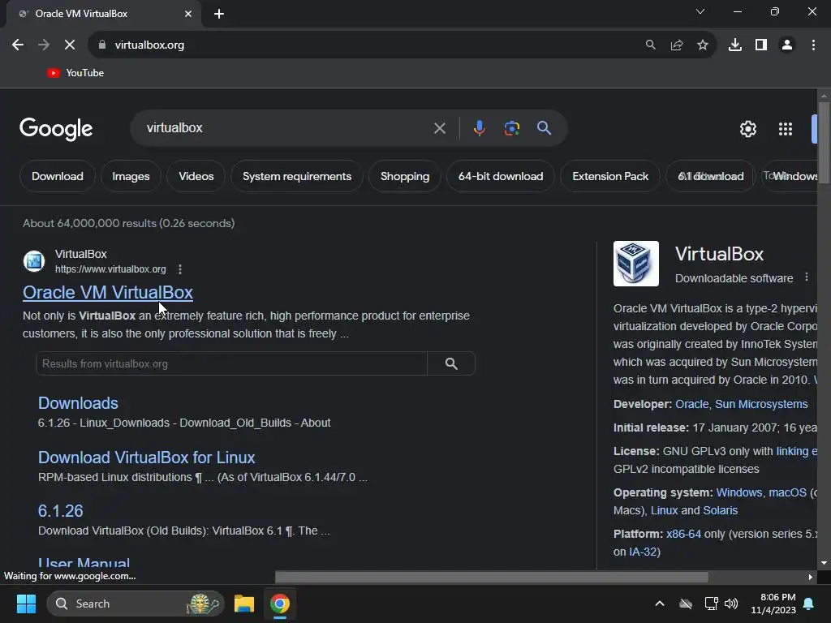Click the Google logo
This screenshot has height=623, width=831.
[x=56, y=129]
